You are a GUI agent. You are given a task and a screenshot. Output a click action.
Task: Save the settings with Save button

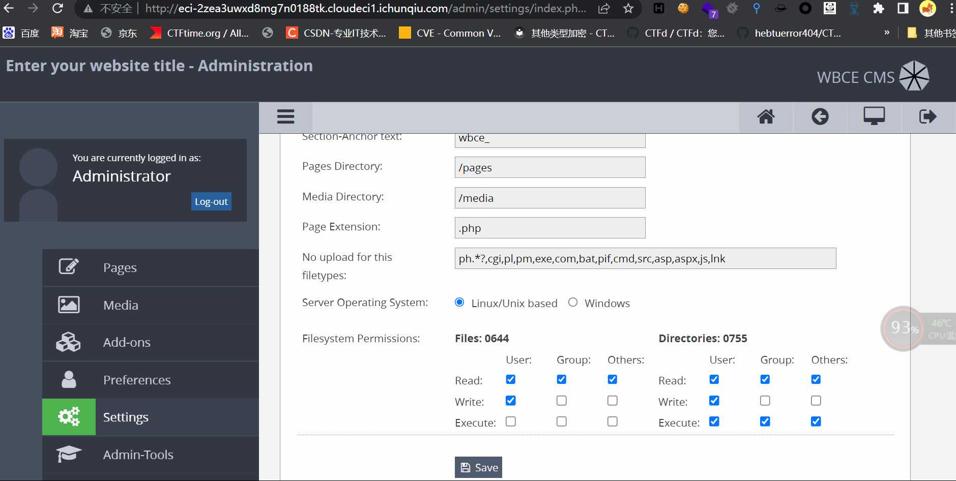coord(478,467)
